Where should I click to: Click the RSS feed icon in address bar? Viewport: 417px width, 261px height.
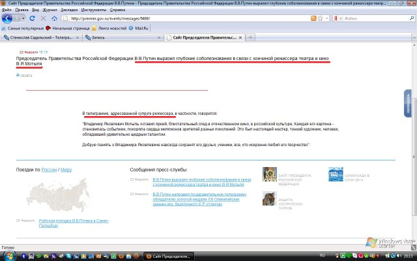(x=312, y=18)
